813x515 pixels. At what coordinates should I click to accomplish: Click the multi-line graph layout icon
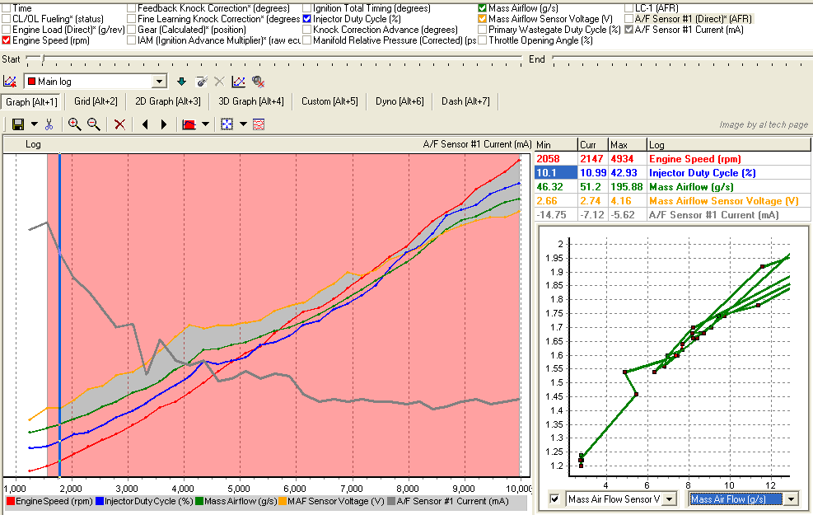[x=259, y=124]
